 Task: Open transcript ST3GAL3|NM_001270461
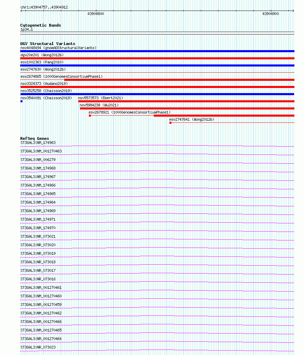click(41, 288)
